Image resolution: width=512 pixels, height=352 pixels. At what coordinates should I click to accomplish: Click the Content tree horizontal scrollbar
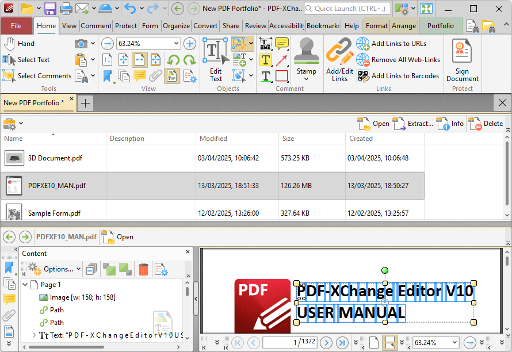point(67,347)
